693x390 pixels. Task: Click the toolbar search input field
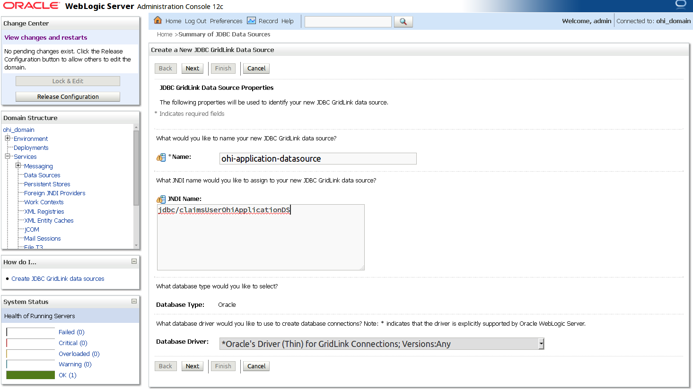click(348, 22)
